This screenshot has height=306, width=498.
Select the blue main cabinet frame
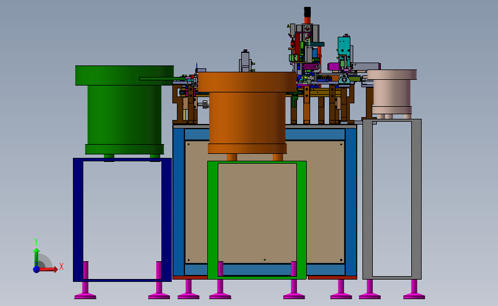point(350,202)
